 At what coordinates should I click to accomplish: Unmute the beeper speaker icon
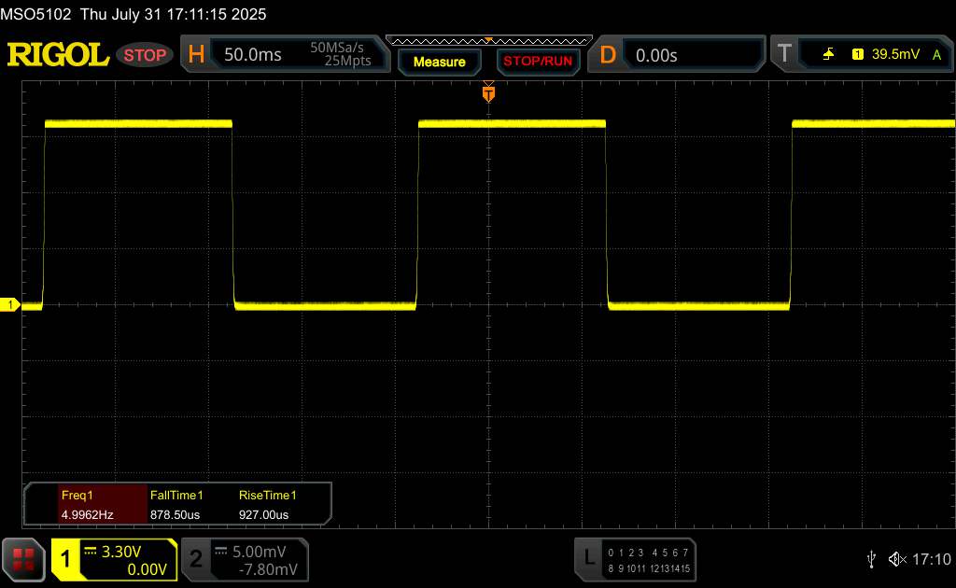897,558
